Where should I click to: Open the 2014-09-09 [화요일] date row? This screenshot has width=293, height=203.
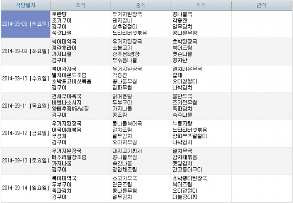click(x=25, y=51)
